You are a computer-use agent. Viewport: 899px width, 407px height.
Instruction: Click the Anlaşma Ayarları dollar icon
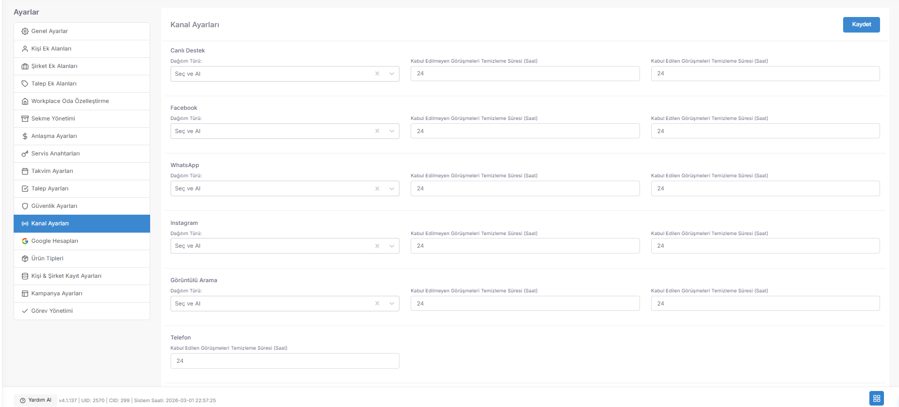pos(25,136)
